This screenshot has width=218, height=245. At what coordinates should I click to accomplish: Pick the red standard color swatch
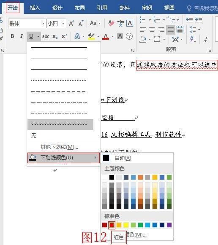point(112,225)
